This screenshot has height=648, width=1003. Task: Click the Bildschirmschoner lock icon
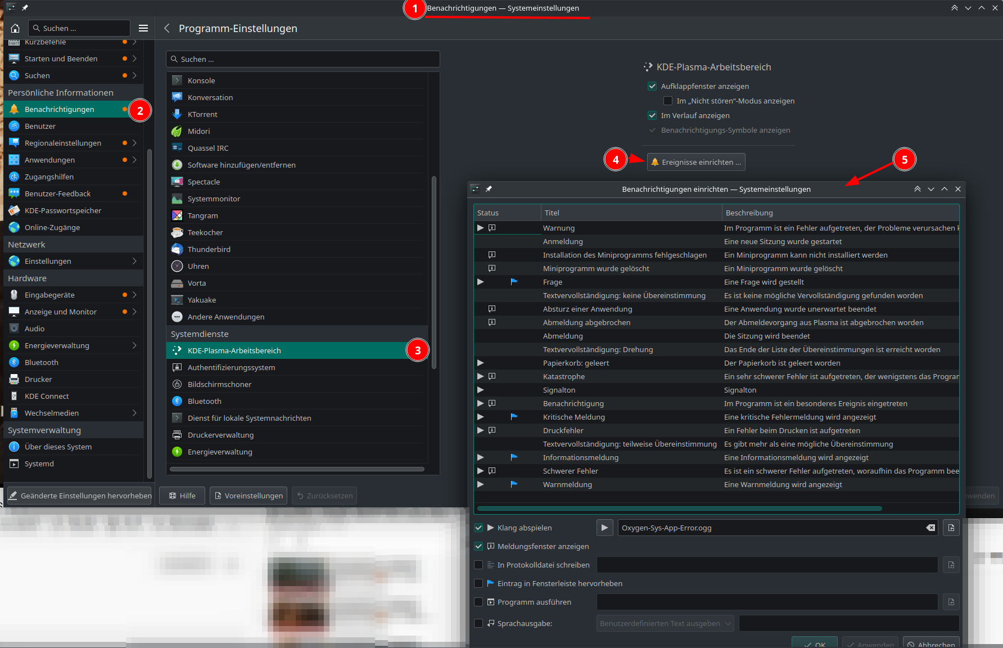tap(177, 384)
